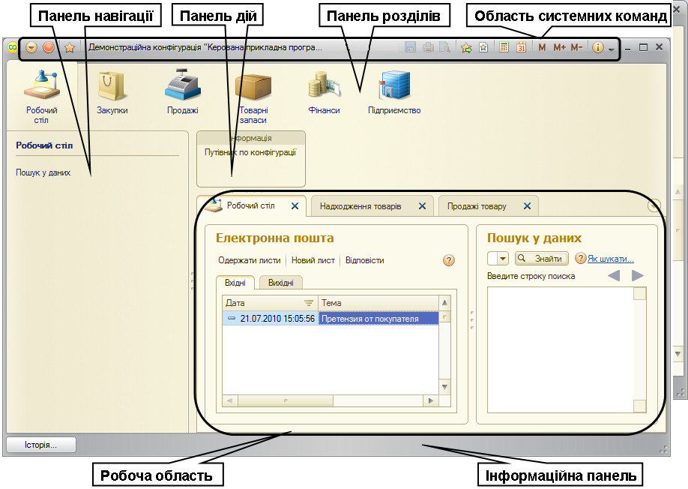Open the gold star favorites icon beside the title

(x=70, y=47)
